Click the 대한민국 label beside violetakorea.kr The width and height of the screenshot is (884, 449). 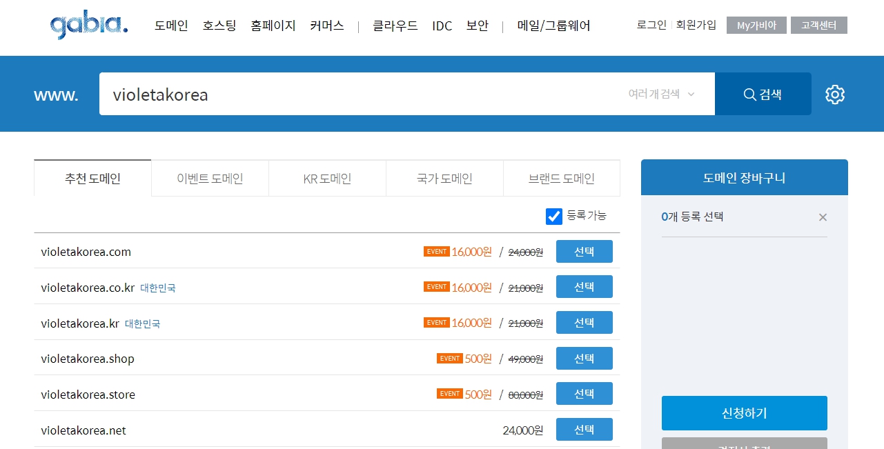tap(143, 323)
